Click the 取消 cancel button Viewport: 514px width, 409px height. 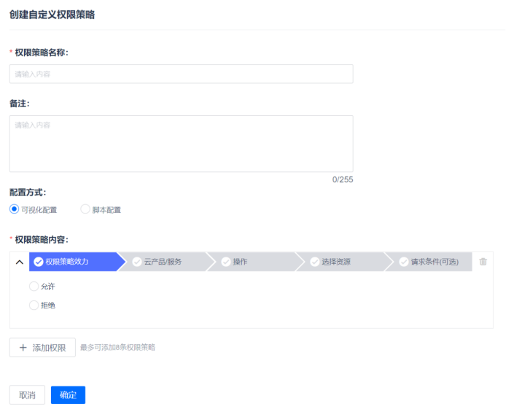(x=27, y=394)
